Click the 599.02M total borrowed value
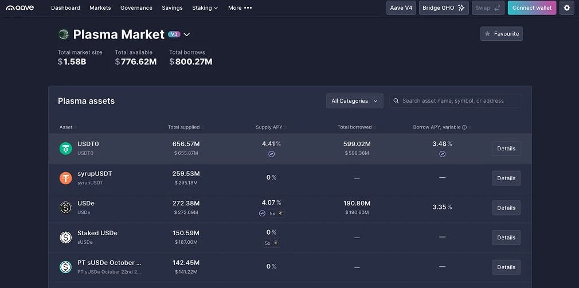The image size is (579, 288). click(x=357, y=144)
